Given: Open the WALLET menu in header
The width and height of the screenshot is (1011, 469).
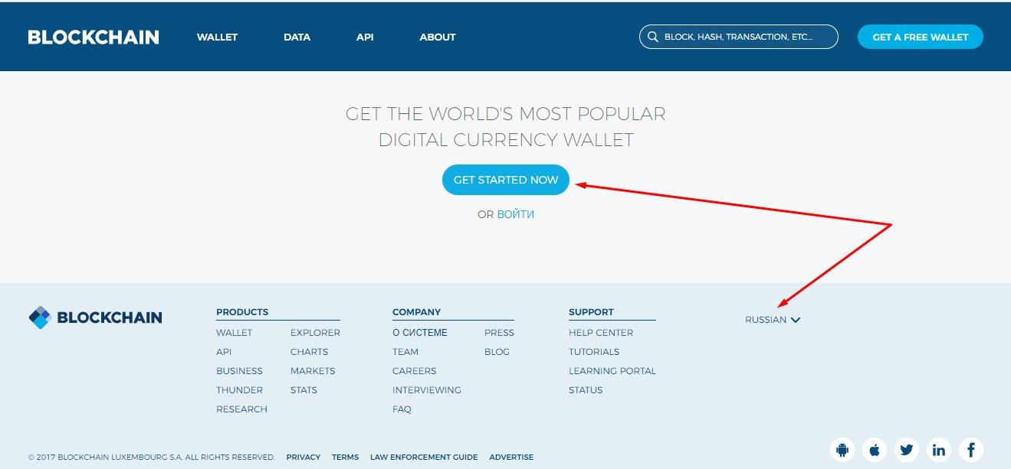Looking at the screenshot, I should pos(217,37).
